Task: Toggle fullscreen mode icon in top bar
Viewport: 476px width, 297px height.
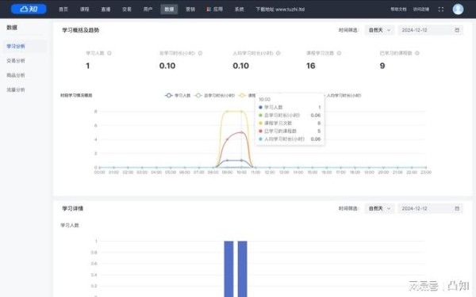Action: [x=441, y=10]
